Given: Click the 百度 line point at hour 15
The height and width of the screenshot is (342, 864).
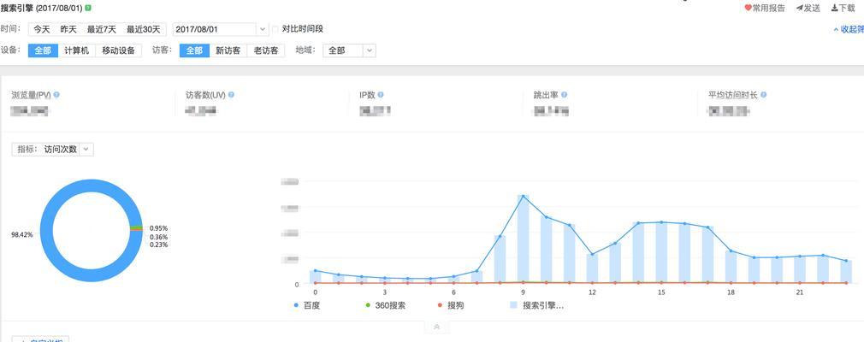Looking at the screenshot, I should pos(661,222).
